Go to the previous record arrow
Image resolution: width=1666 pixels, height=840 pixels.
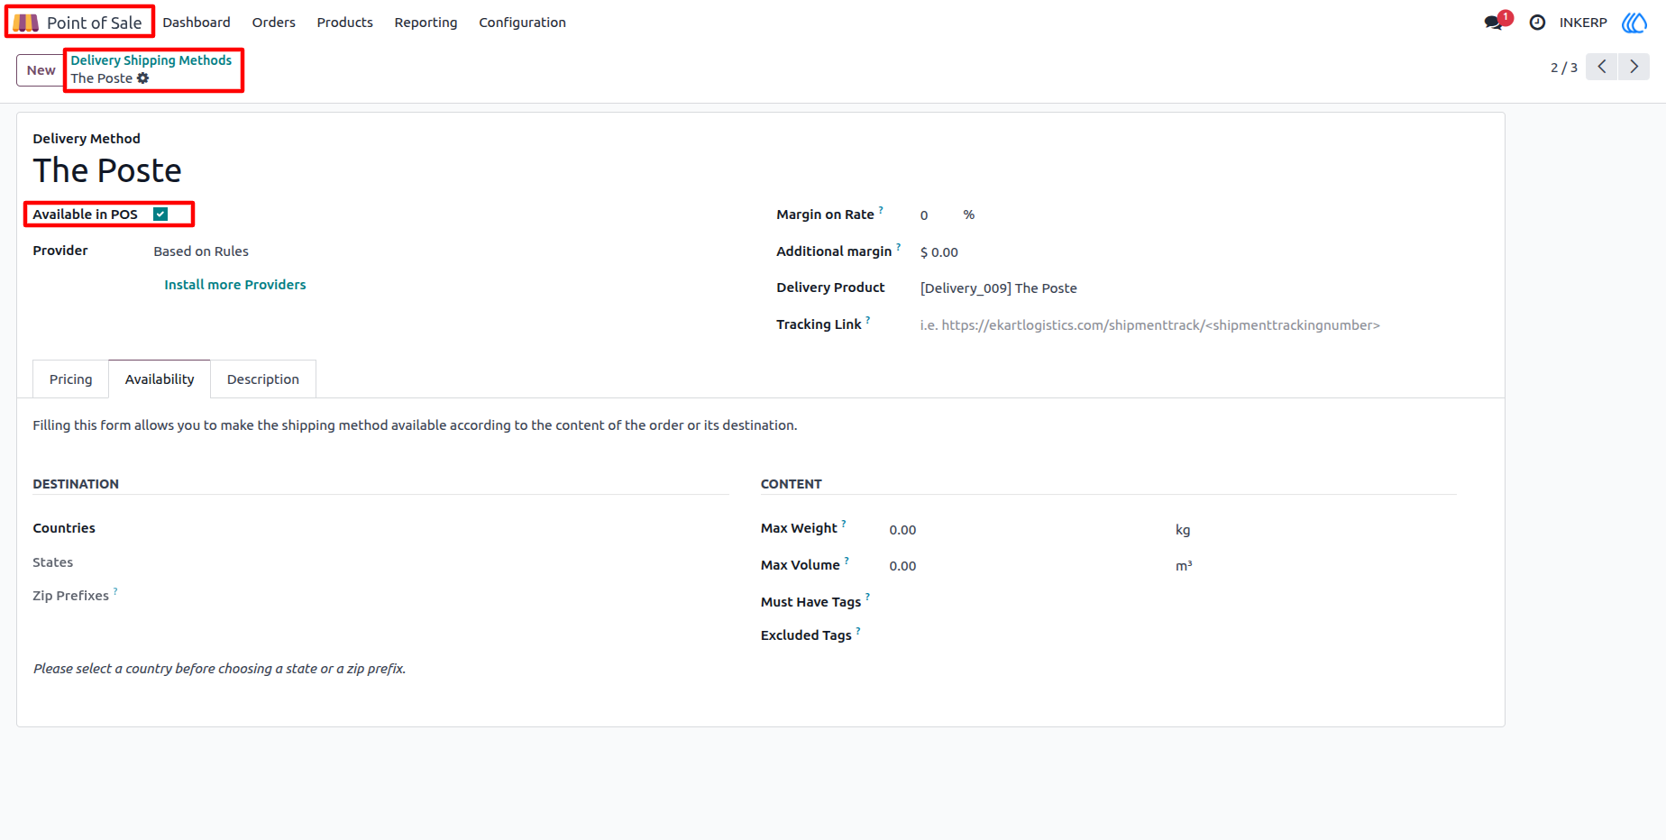tap(1602, 67)
